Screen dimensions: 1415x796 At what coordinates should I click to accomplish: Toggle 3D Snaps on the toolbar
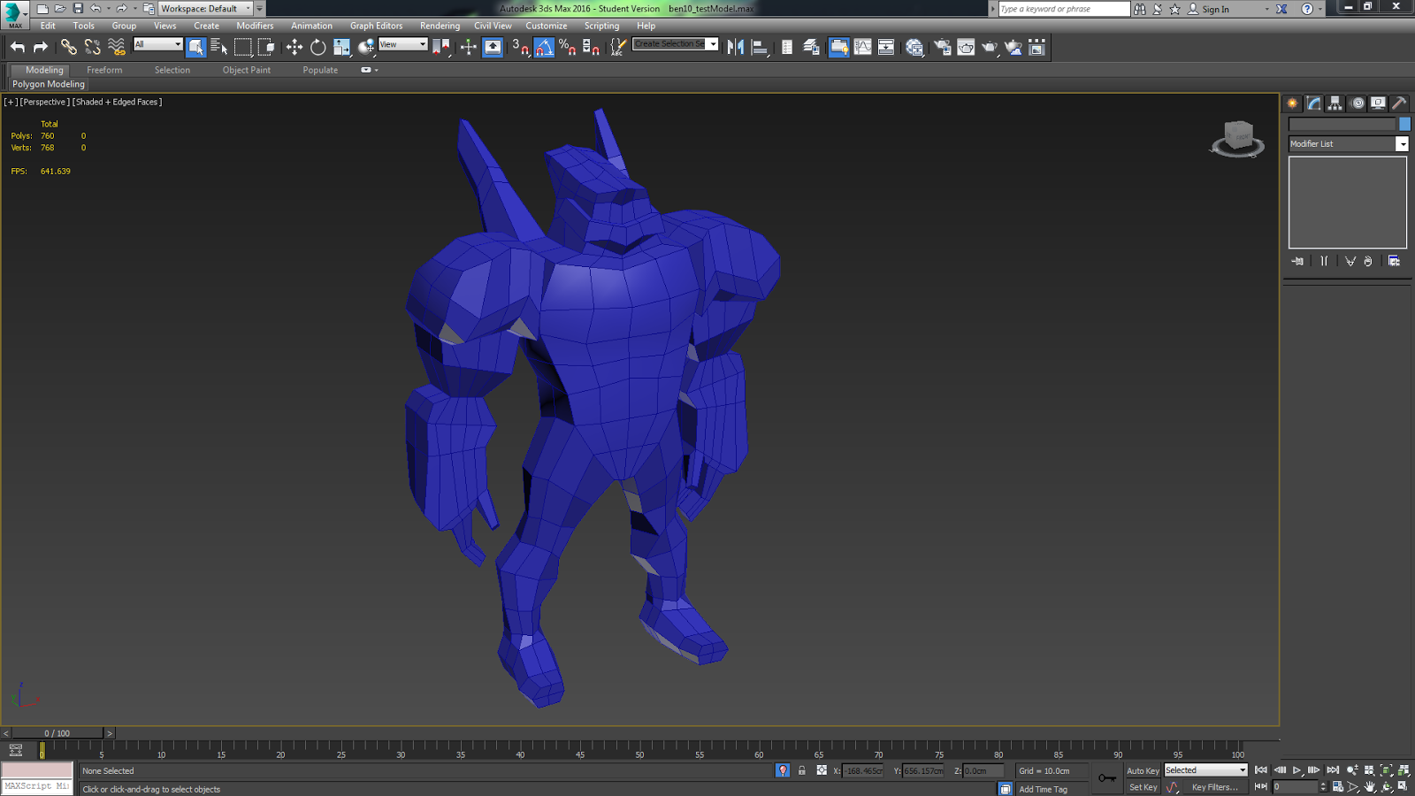(521, 47)
